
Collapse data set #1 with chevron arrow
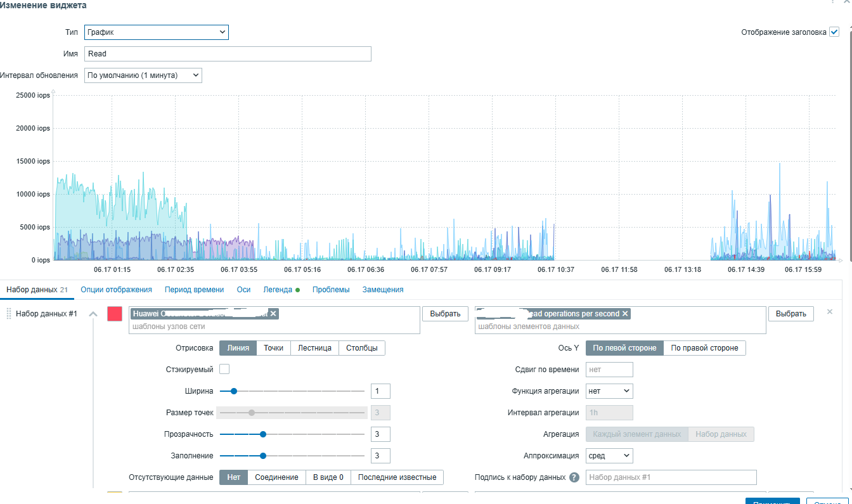(x=93, y=314)
